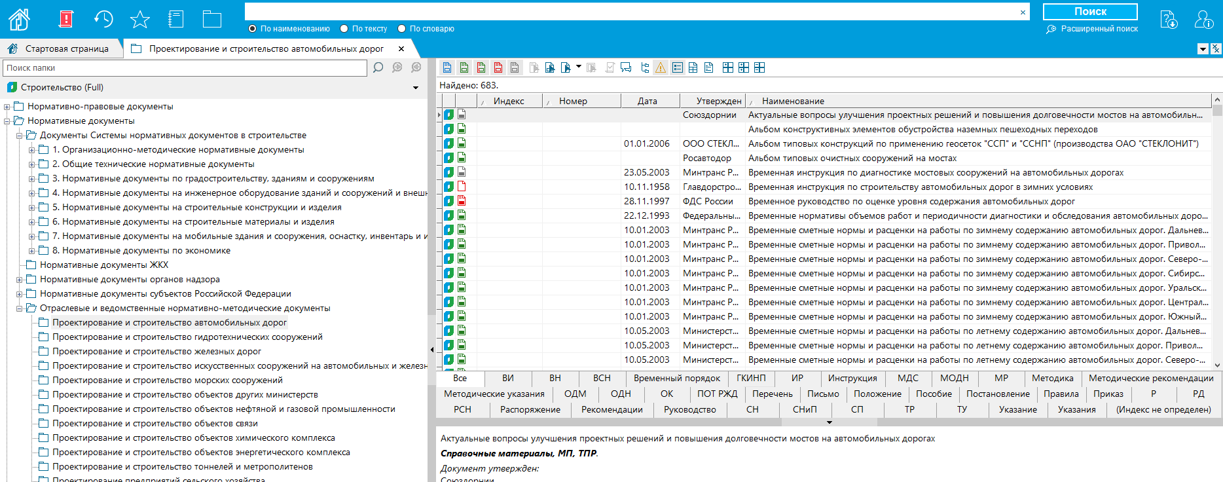
Task: Click the red alert document icon
Action: (66, 19)
